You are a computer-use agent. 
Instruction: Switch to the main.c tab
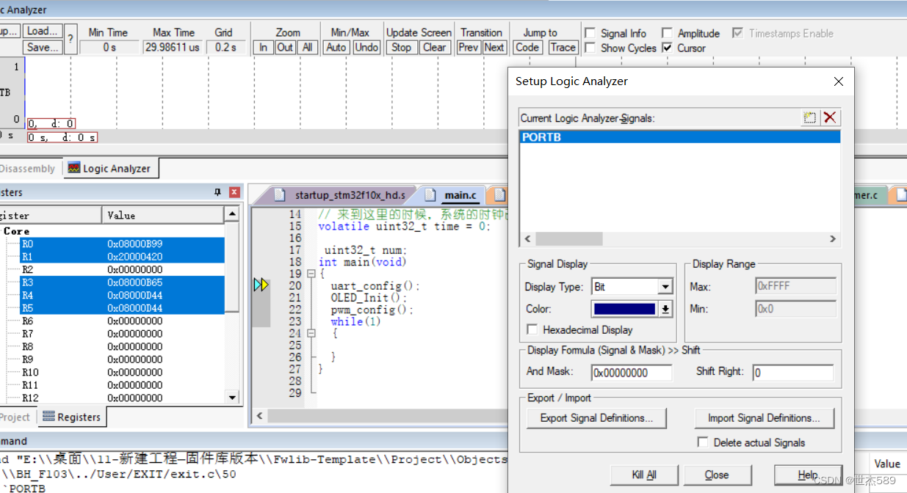tap(460, 195)
